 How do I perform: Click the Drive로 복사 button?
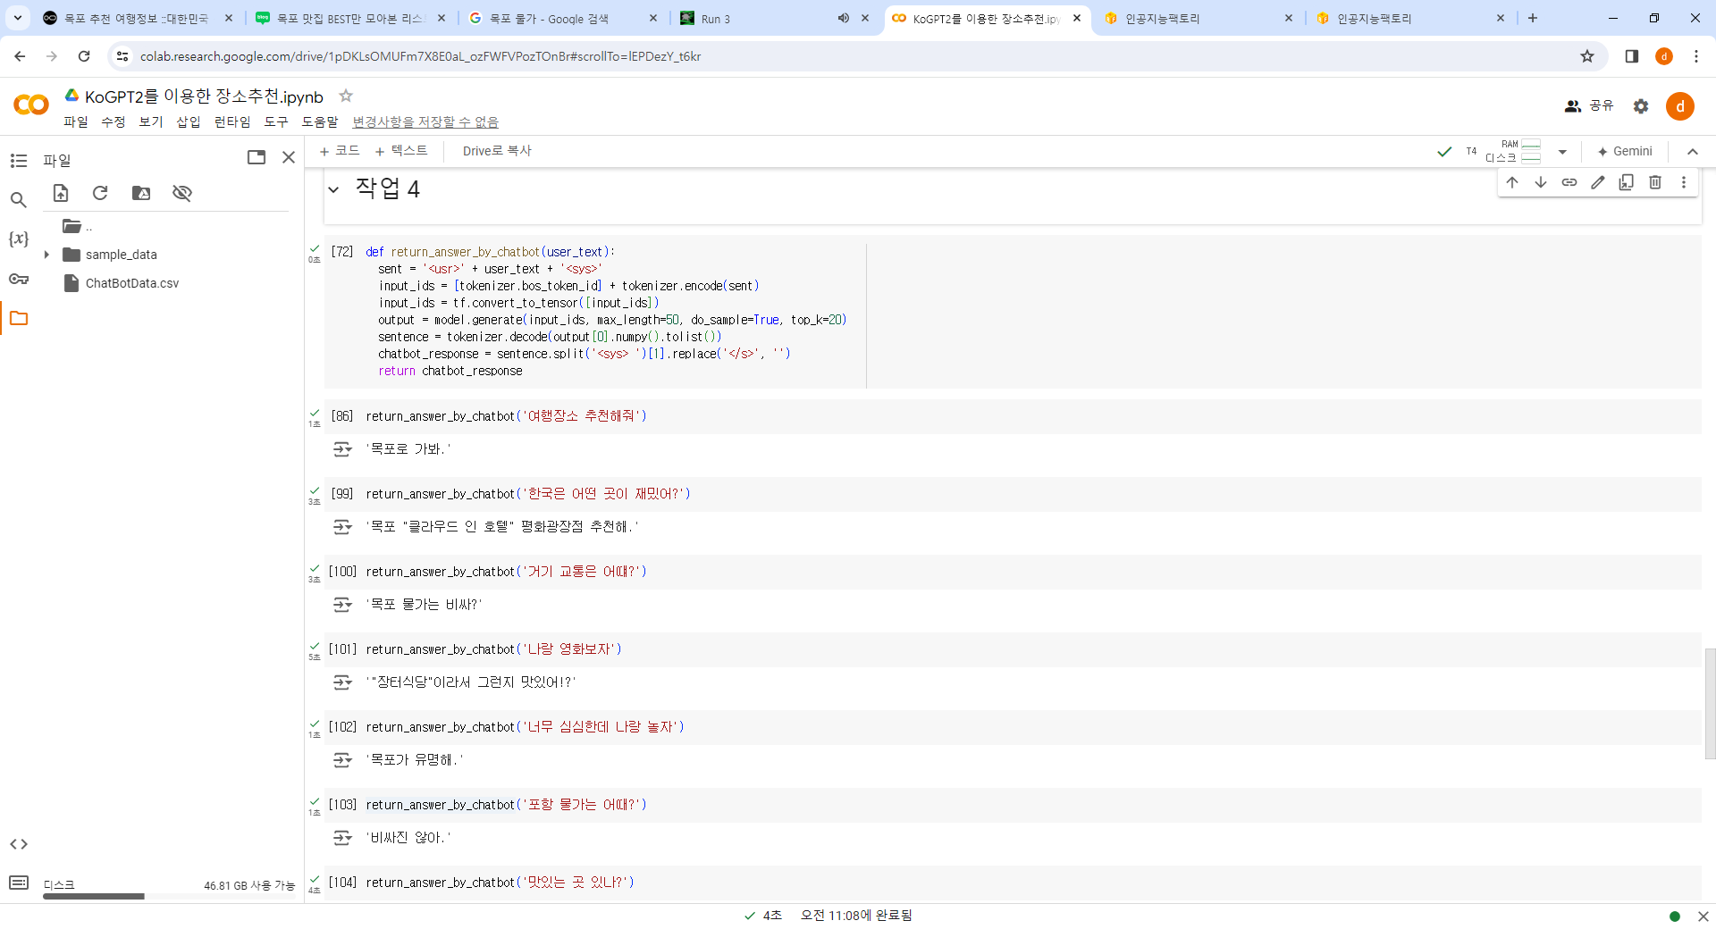click(497, 151)
